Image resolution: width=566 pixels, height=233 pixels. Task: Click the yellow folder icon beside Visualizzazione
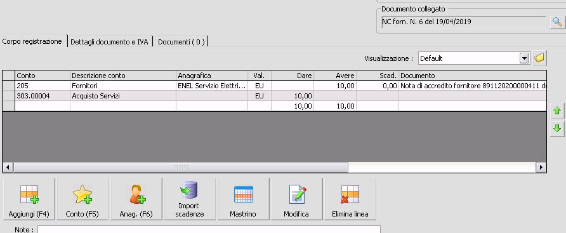pos(539,58)
